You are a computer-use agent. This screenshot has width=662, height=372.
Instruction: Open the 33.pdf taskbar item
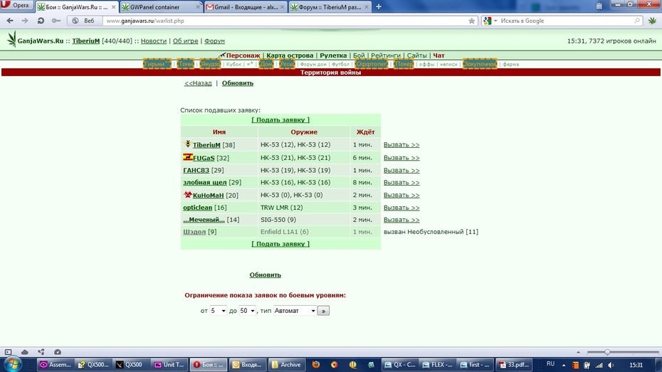click(513, 365)
